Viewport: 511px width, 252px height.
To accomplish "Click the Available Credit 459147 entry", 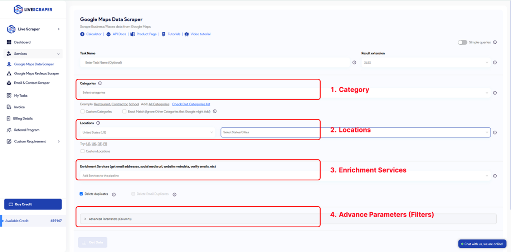I will 33,221.
